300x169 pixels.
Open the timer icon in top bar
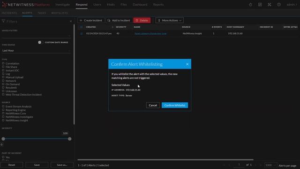[x=250, y=5]
